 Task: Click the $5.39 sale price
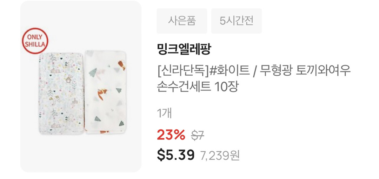tap(176, 154)
